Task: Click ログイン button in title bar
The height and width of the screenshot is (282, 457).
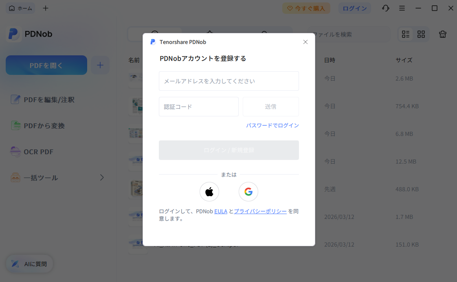Action: point(355,8)
